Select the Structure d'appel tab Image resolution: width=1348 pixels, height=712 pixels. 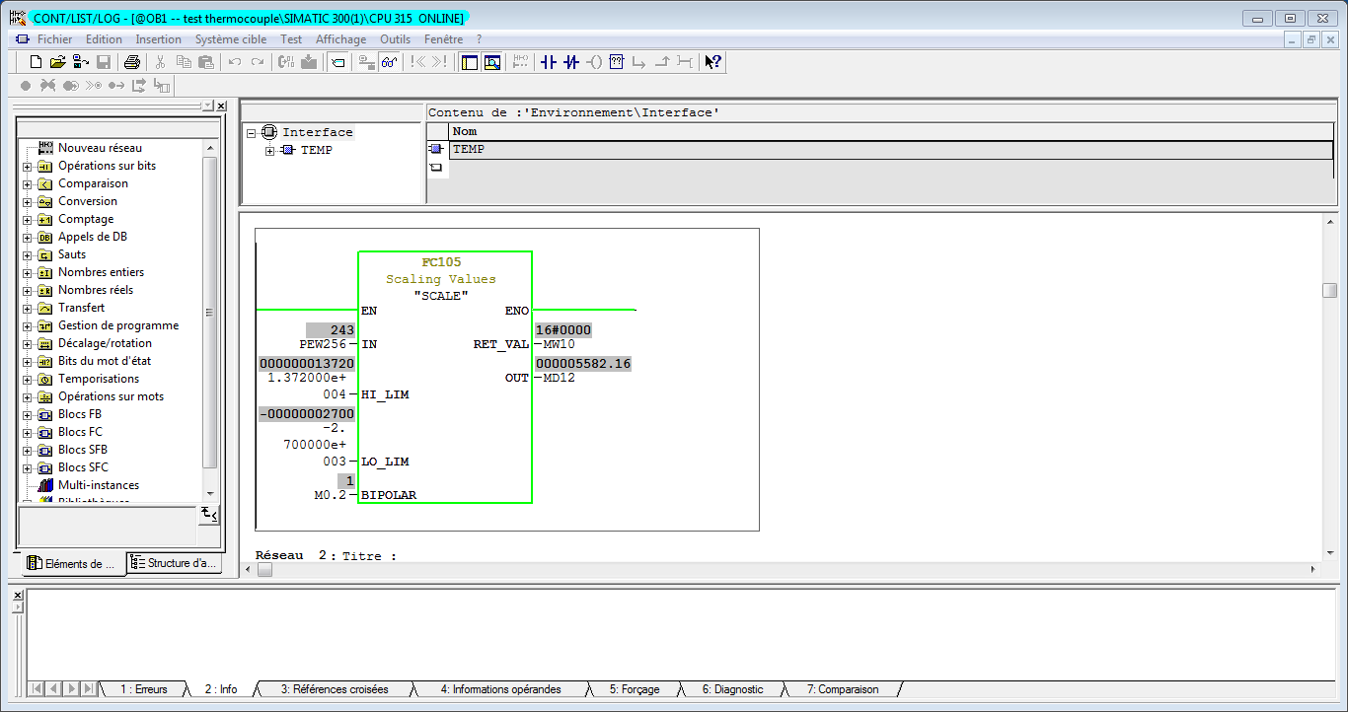coord(174,563)
